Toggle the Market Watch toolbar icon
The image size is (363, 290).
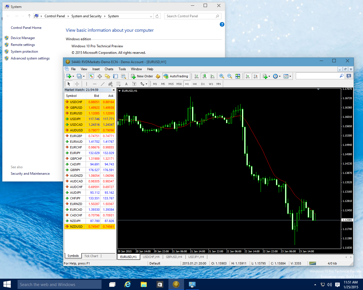point(91,76)
